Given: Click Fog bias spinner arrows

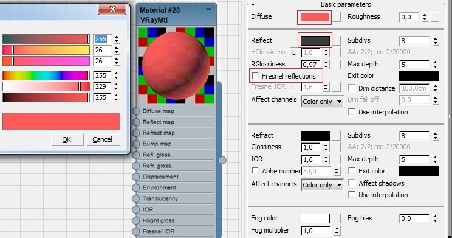Looking at the screenshot, I should pos(436,219).
